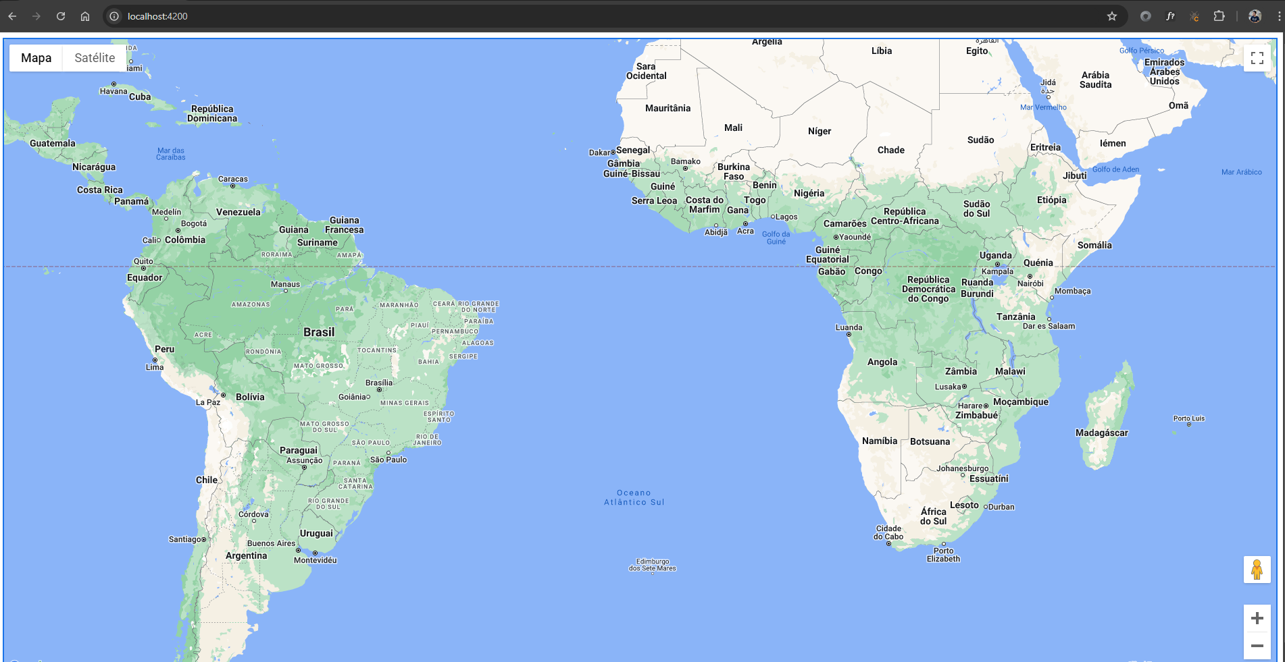1285x662 pixels.
Task: Click the Mauritânia country label
Action: click(668, 108)
